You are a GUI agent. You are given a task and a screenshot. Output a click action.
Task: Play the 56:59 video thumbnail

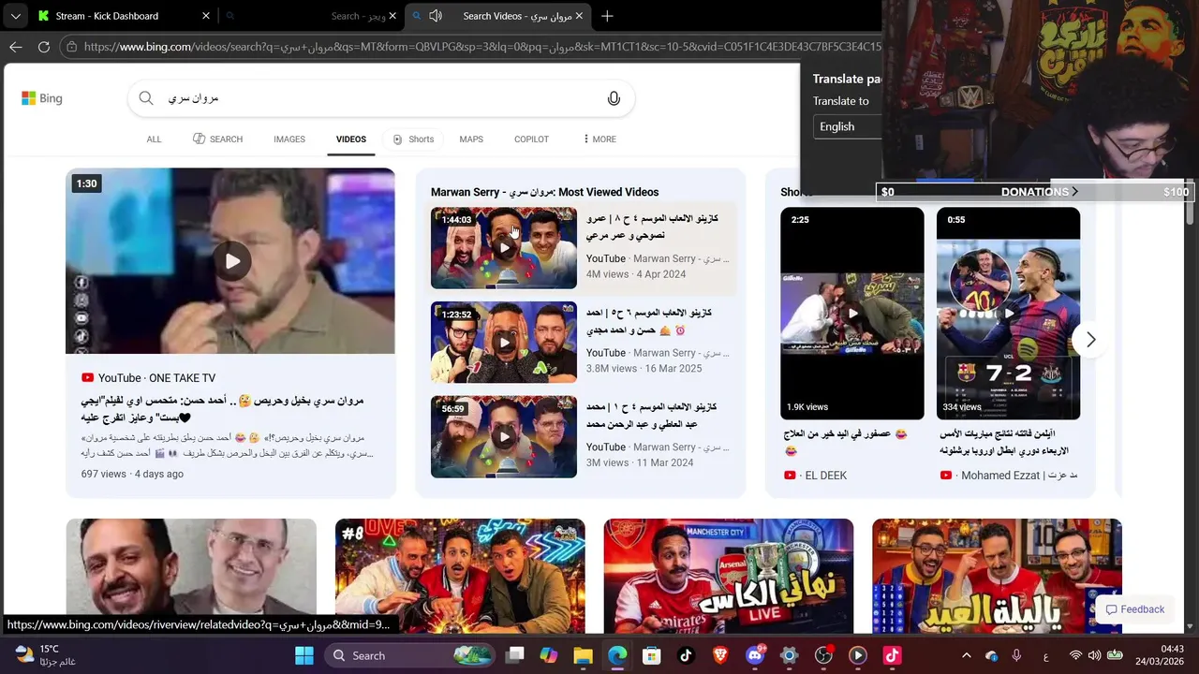click(504, 437)
